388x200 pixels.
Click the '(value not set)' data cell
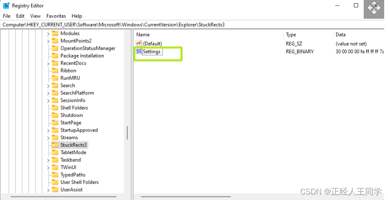click(351, 44)
